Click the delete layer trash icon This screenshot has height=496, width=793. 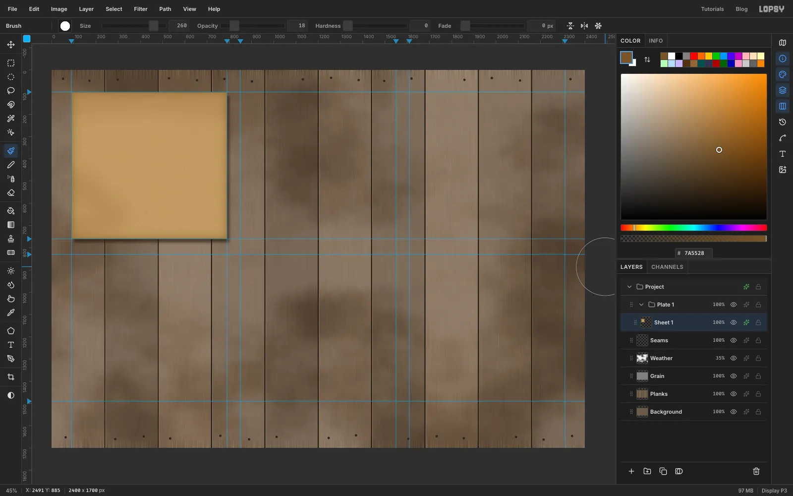pyautogui.click(x=756, y=471)
